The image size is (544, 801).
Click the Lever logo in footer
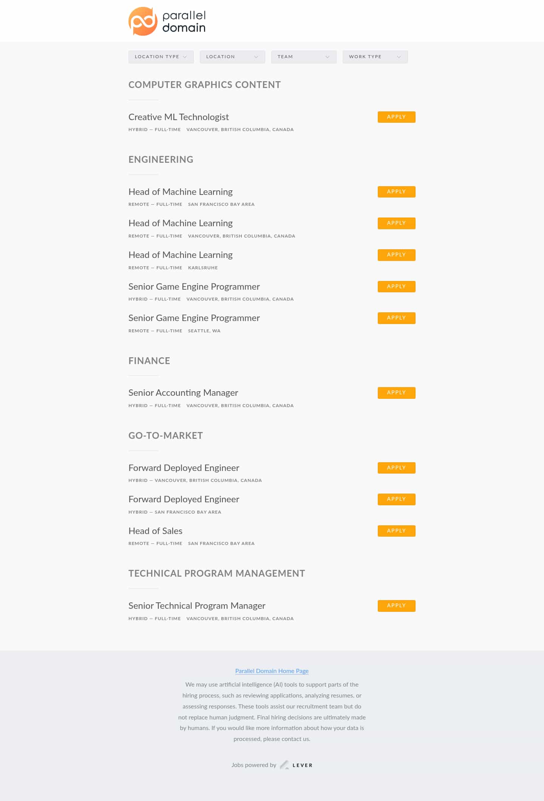(297, 765)
